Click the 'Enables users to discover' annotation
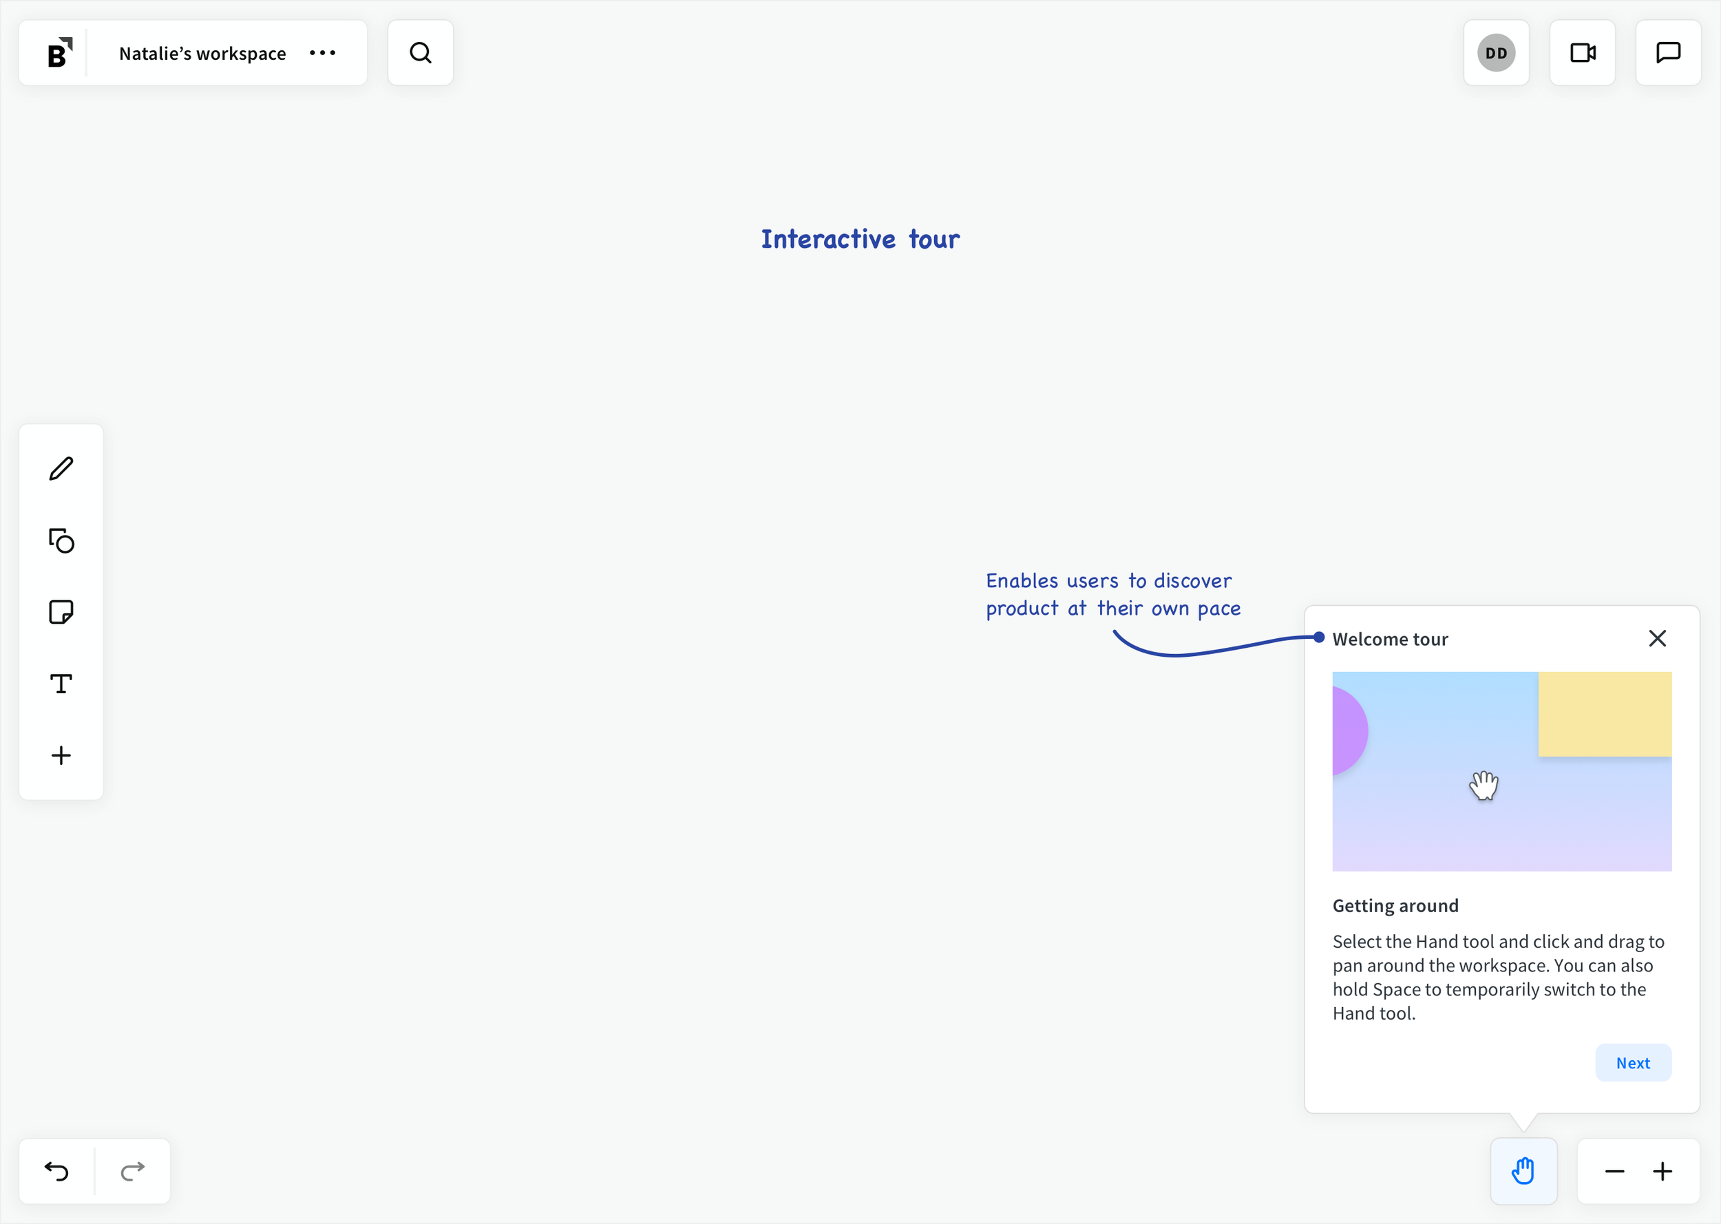Screen dimensions: 1721x1224 [x=1113, y=595]
